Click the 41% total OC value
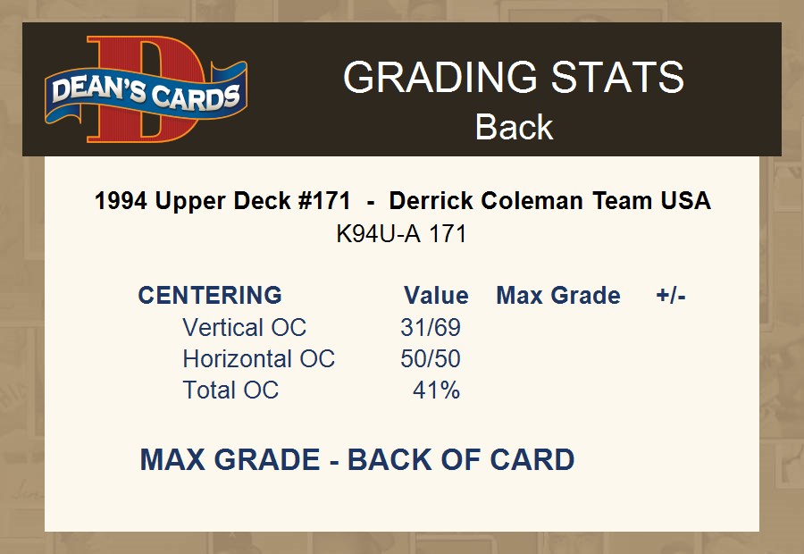Image resolution: width=804 pixels, height=554 pixels. pos(436,390)
